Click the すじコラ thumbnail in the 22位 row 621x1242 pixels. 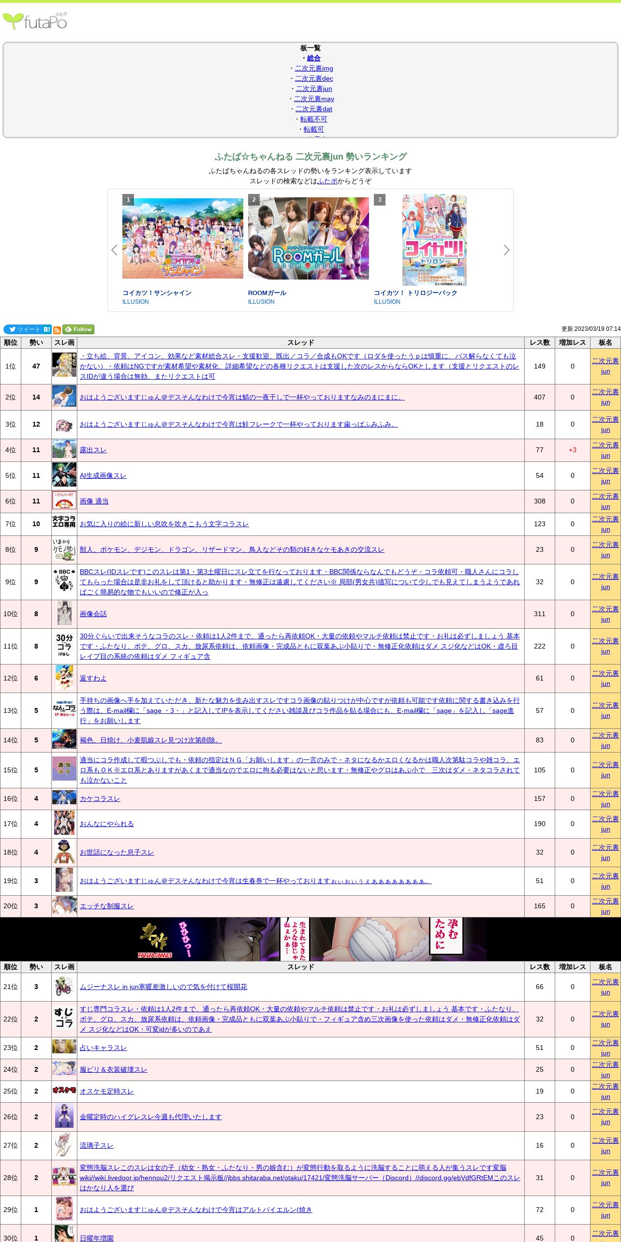[x=64, y=1018]
